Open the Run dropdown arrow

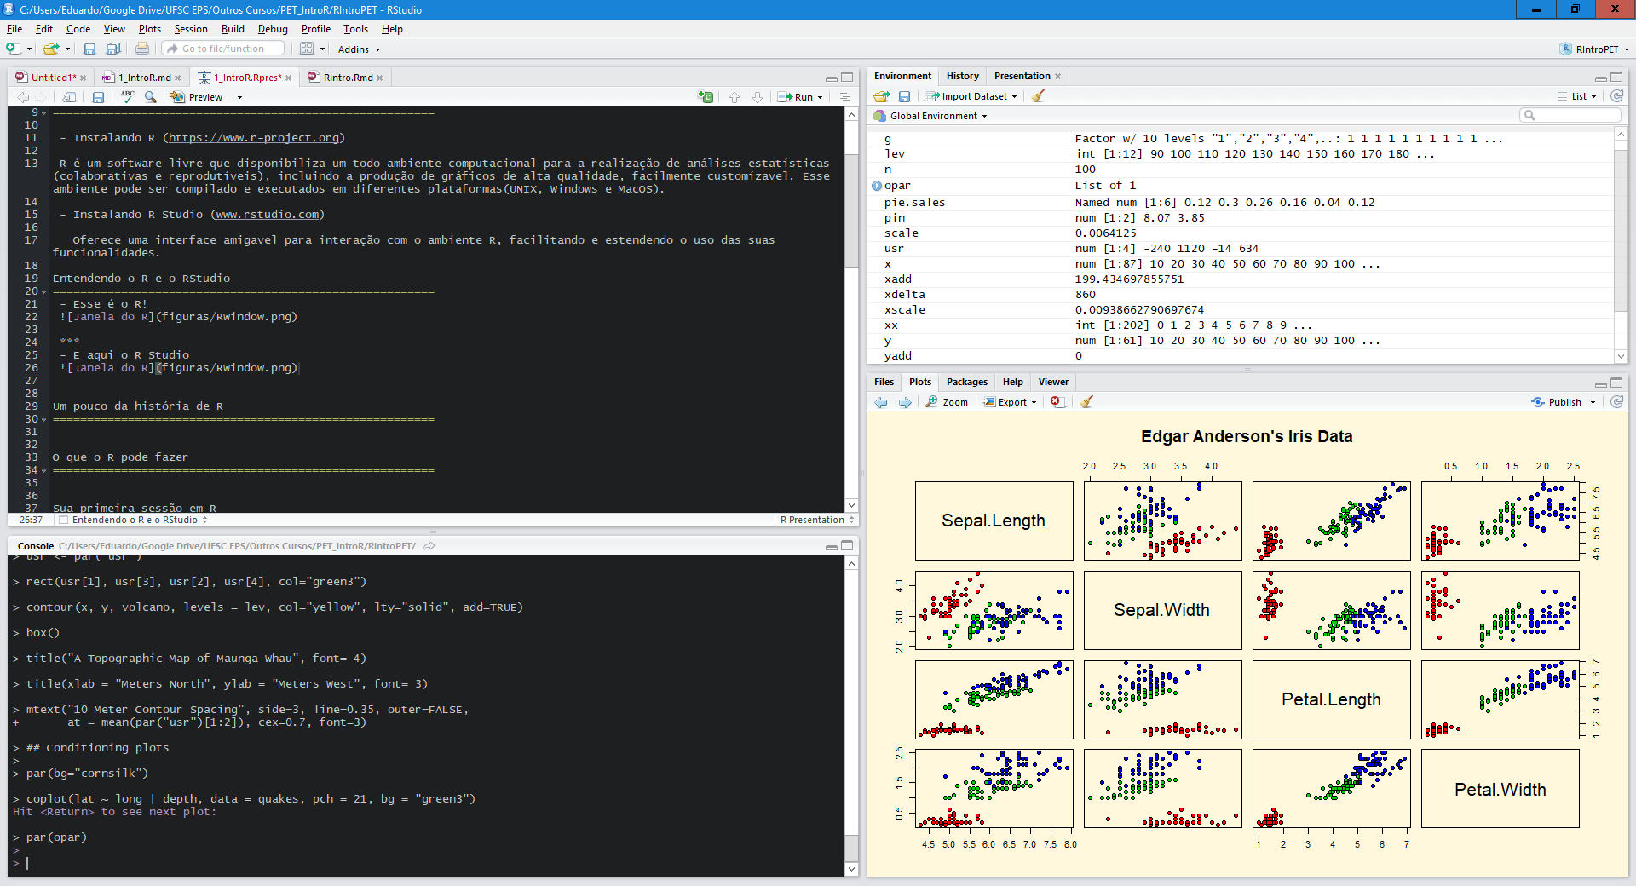tap(820, 97)
